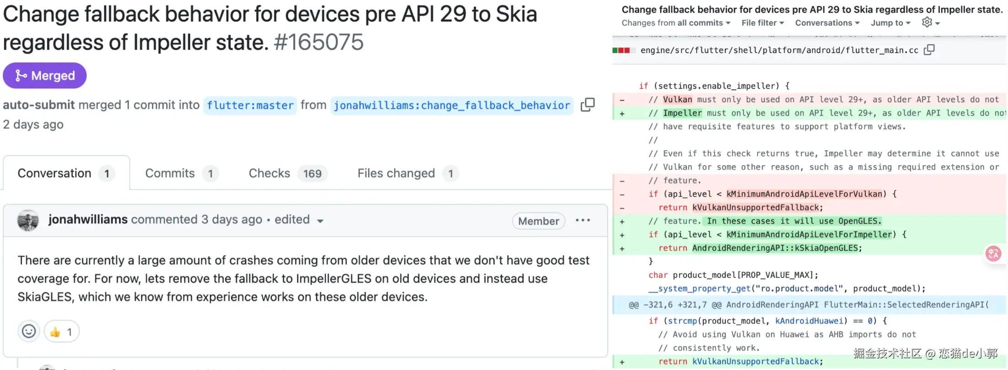
Task: Expand the Conversations dropdown
Action: click(x=827, y=23)
